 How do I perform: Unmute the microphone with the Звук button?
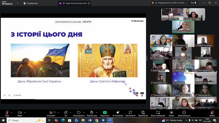(7, 113)
